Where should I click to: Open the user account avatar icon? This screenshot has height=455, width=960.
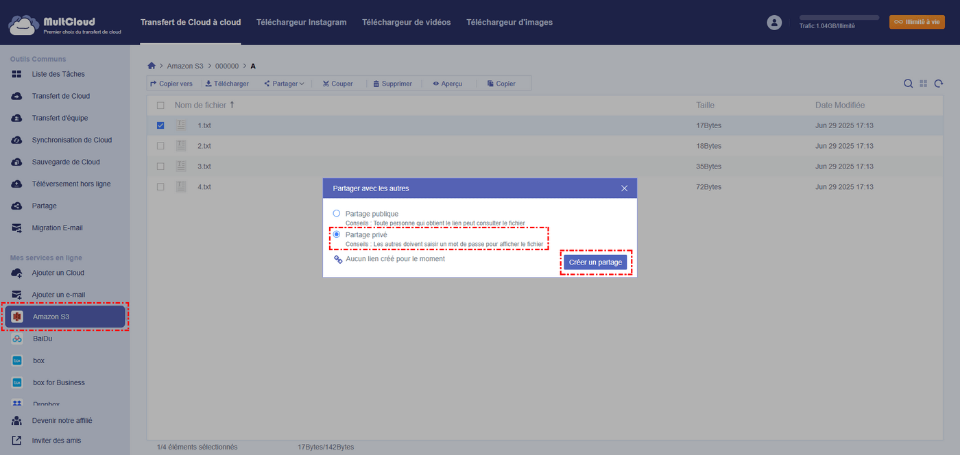pos(774,23)
